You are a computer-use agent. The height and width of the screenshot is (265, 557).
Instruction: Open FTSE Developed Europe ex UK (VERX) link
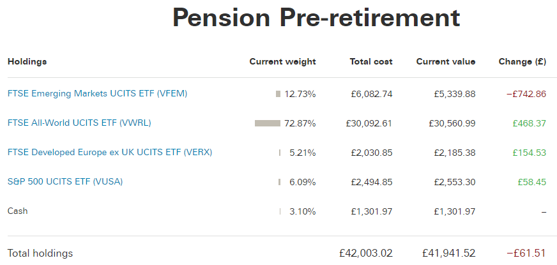coord(110,153)
